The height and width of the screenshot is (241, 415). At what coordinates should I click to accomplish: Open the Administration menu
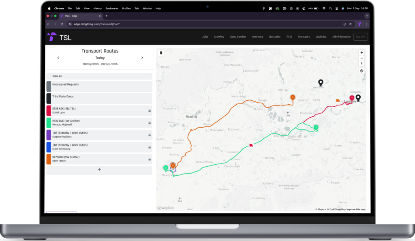341,37
